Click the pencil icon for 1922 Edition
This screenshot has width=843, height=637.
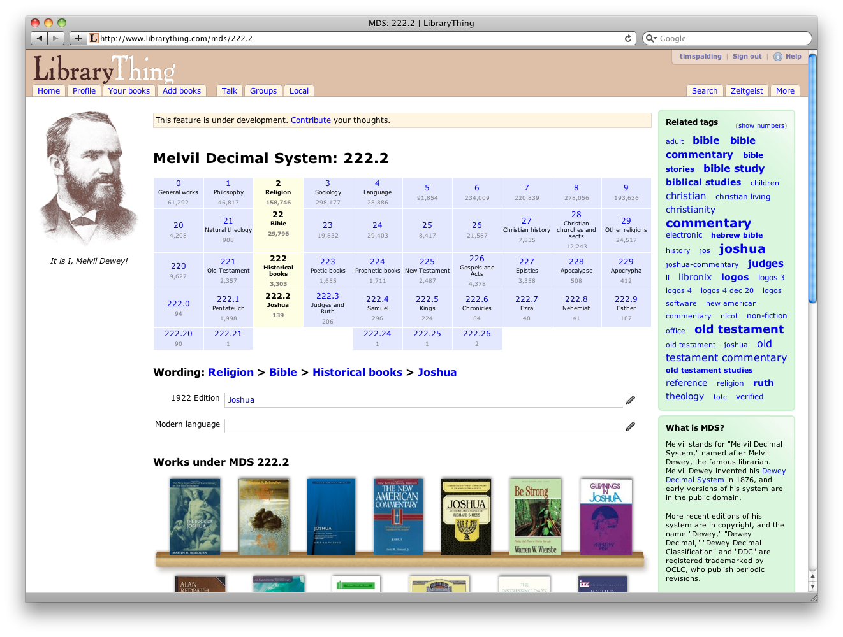click(631, 400)
